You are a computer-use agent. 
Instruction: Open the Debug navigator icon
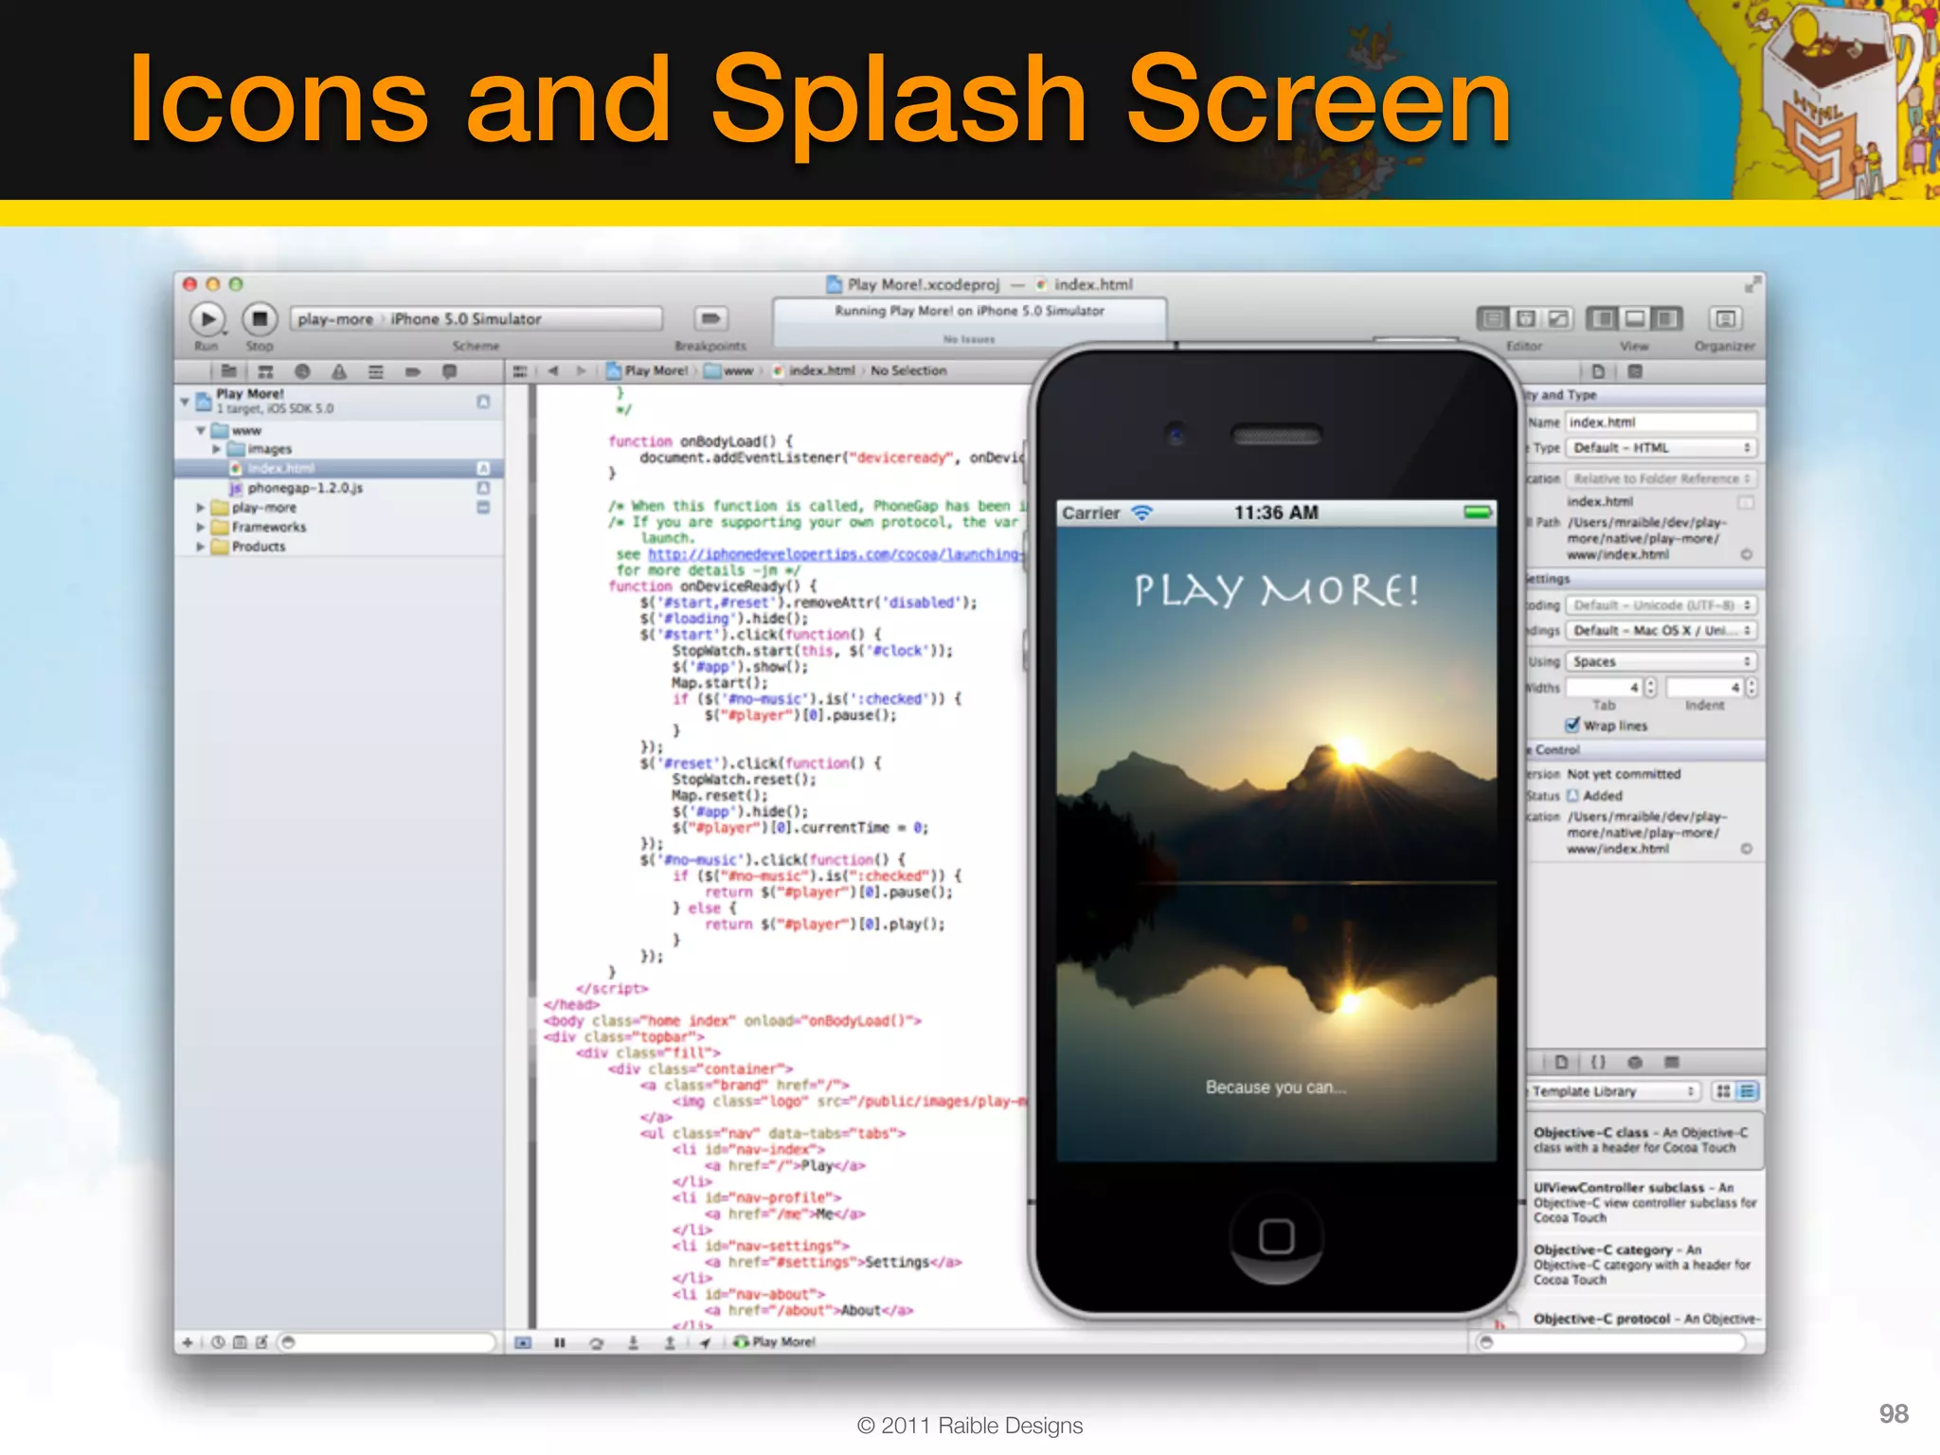(x=376, y=371)
